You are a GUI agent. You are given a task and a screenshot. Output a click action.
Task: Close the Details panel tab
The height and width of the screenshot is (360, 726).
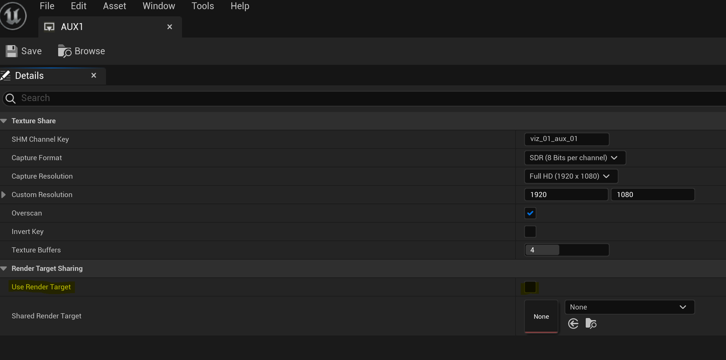coord(94,76)
